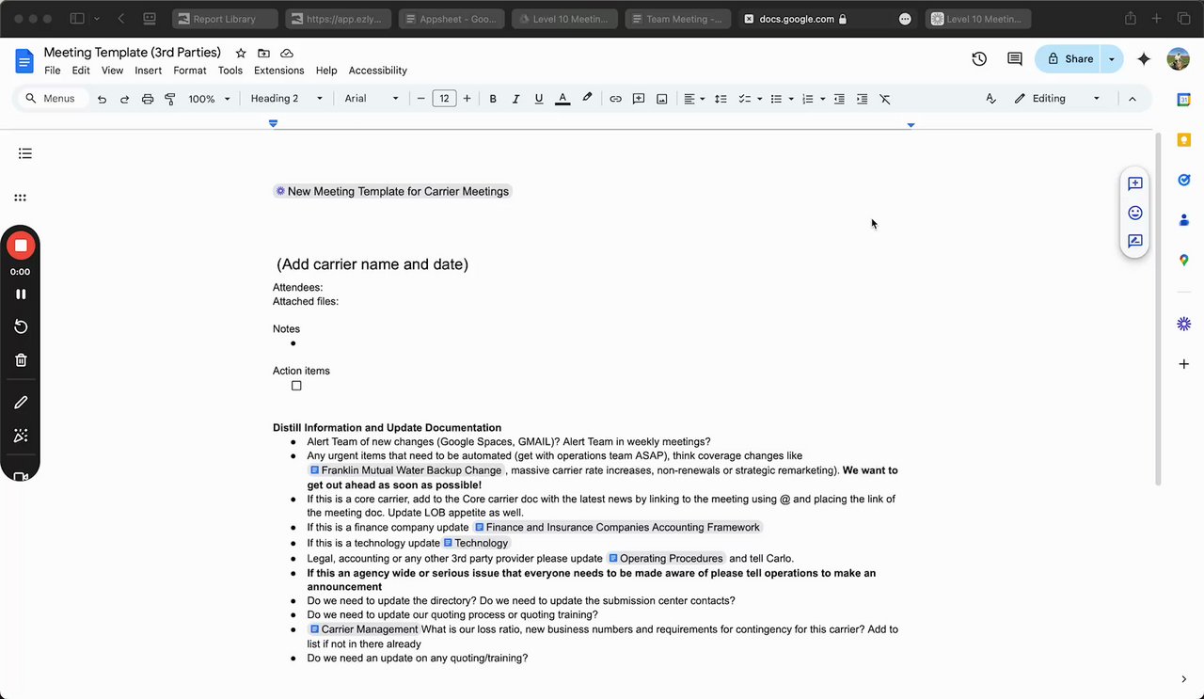The width and height of the screenshot is (1204, 699).
Task: Open the Technology document chip
Action: tap(476, 543)
